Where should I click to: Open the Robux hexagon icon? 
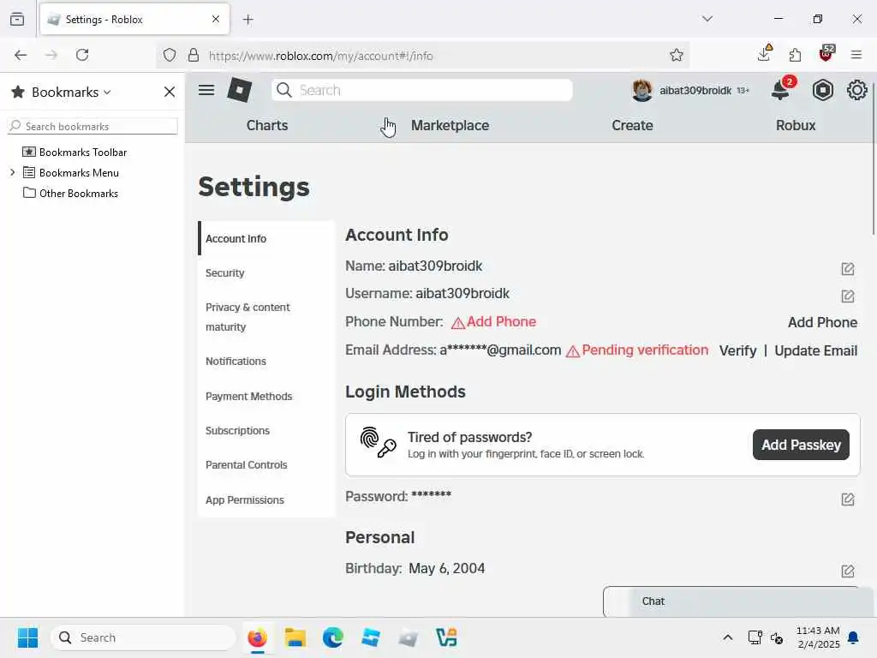(823, 90)
